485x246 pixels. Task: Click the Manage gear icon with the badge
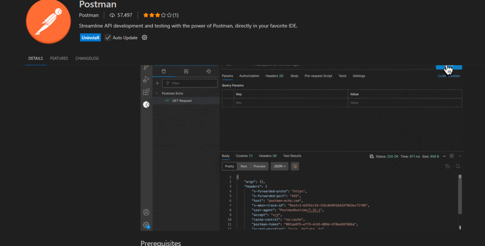pyautogui.click(x=146, y=225)
